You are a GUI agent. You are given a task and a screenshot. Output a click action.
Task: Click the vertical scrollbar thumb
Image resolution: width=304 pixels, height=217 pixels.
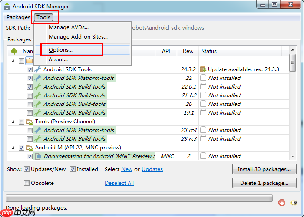click(293, 62)
